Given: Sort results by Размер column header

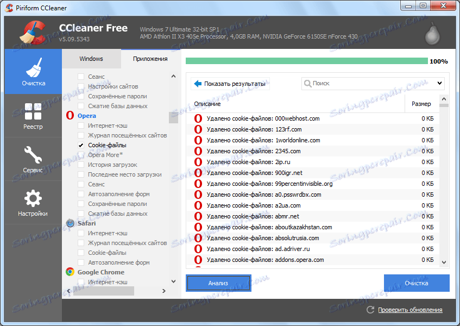Looking at the screenshot, I should pyautogui.click(x=422, y=104).
